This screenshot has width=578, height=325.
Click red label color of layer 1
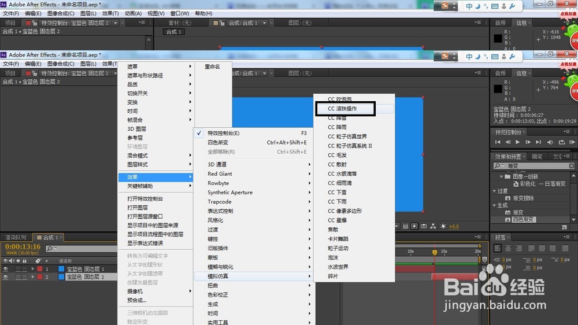click(40, 269)
